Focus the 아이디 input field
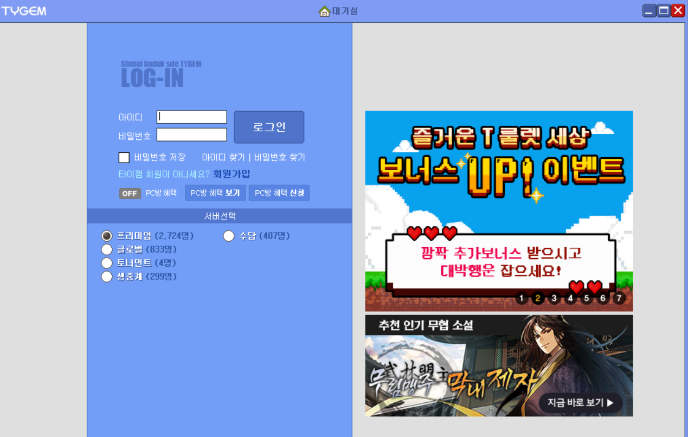 tap(192, 117)
